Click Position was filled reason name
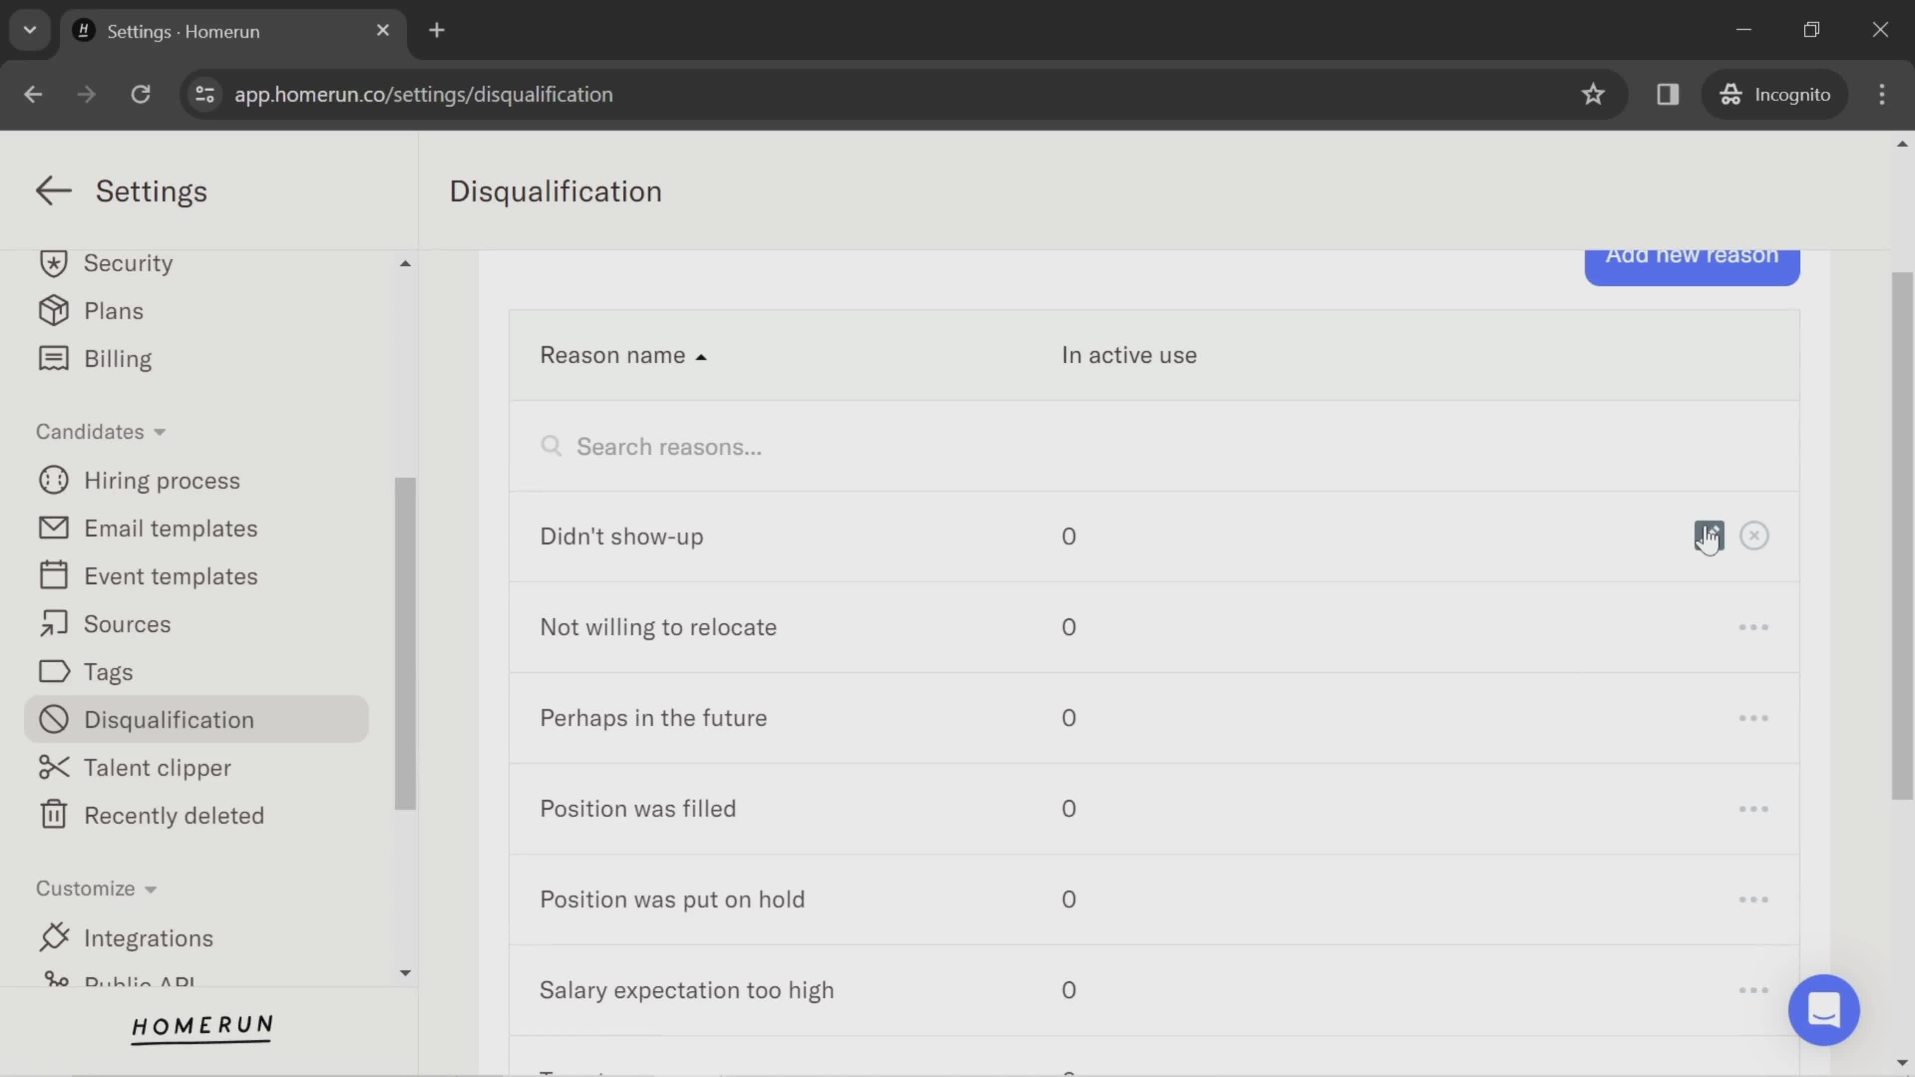 [x=638, y=809]
